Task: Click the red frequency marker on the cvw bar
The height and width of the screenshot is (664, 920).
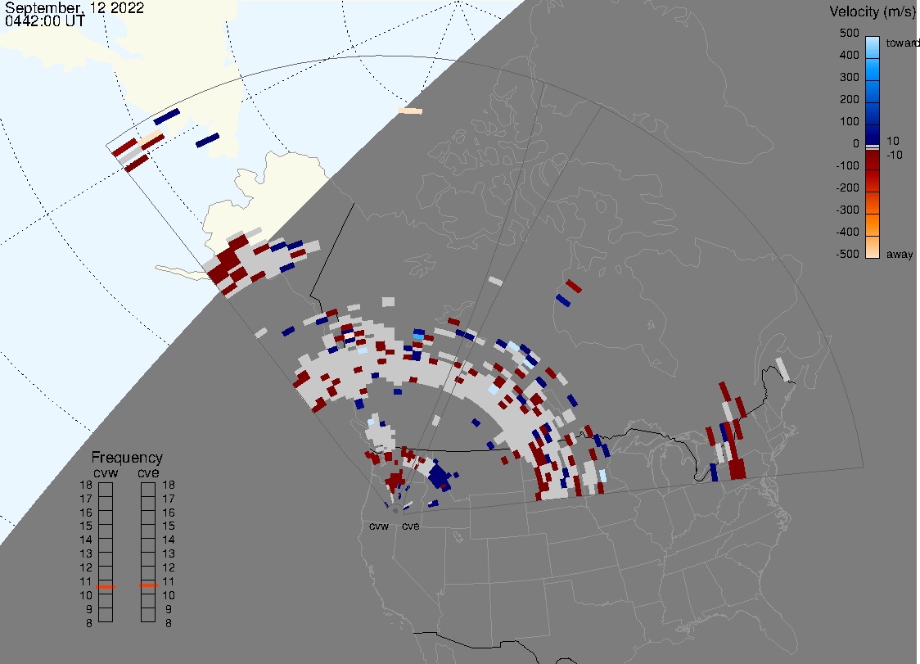Action: (x=106, y=587)
